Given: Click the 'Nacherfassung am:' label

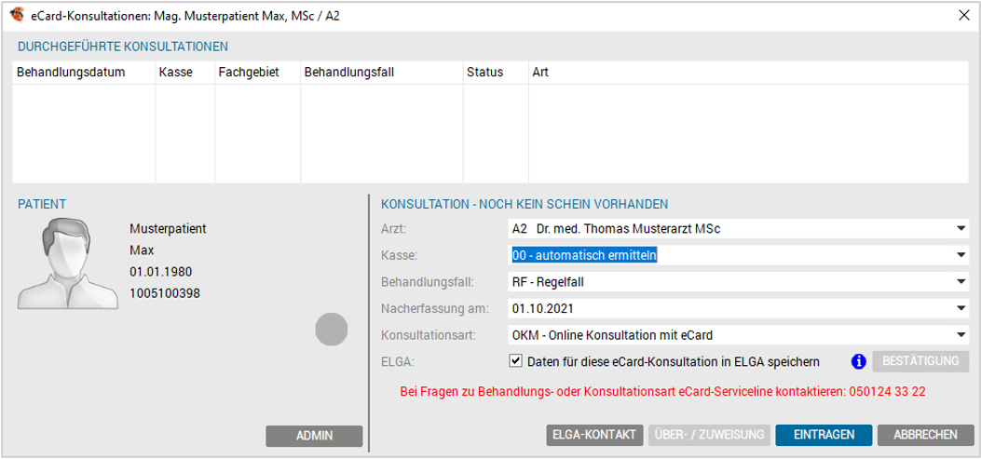Looking at the screenshot, I should click(435, 308).
